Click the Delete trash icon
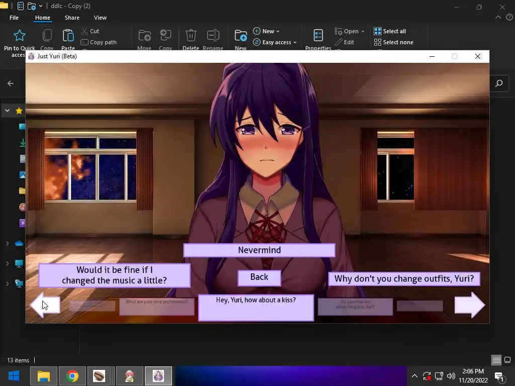515x386 pixels. point(191,36)
